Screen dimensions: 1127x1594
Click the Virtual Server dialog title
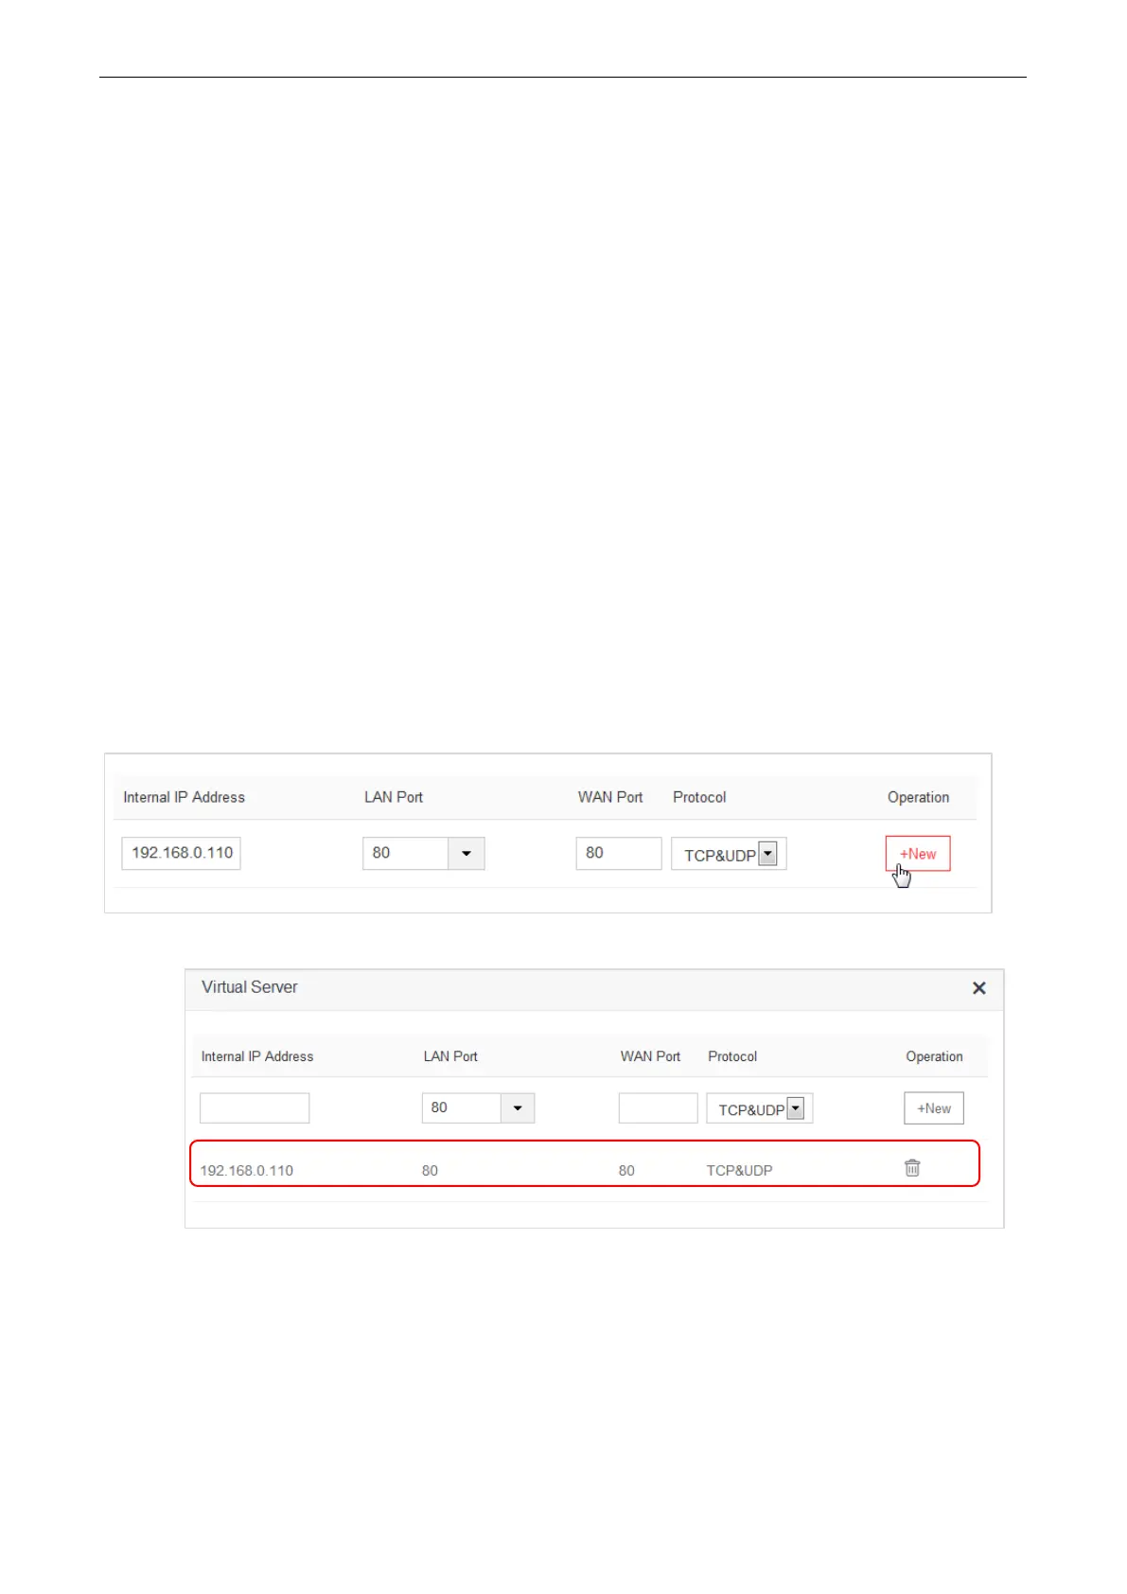click(x=250, y=987)
